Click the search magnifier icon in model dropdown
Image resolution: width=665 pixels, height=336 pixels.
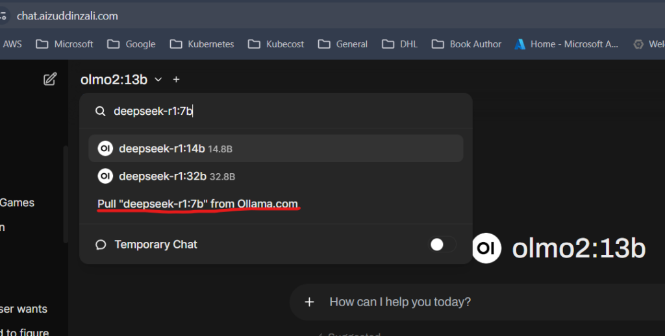(x=101, y=111)
